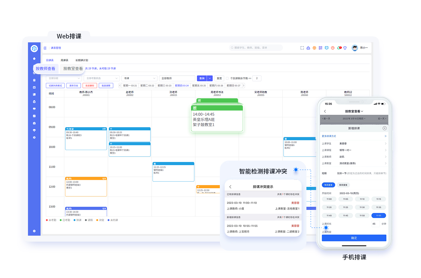Open the 全部考勤状态 attendance dropdown

pyautogui.click(x=102, y=78)
